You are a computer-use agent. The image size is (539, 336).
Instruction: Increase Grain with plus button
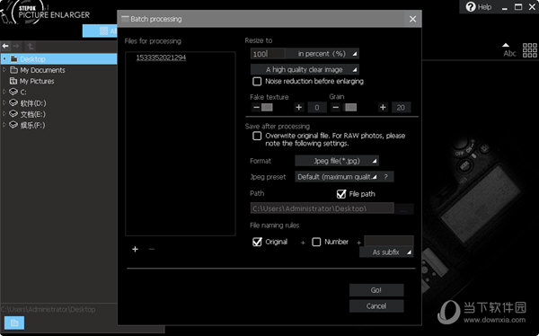tap(383, 107)
